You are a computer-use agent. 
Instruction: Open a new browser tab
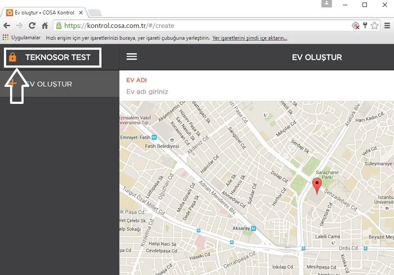click(x=94, y=13)
